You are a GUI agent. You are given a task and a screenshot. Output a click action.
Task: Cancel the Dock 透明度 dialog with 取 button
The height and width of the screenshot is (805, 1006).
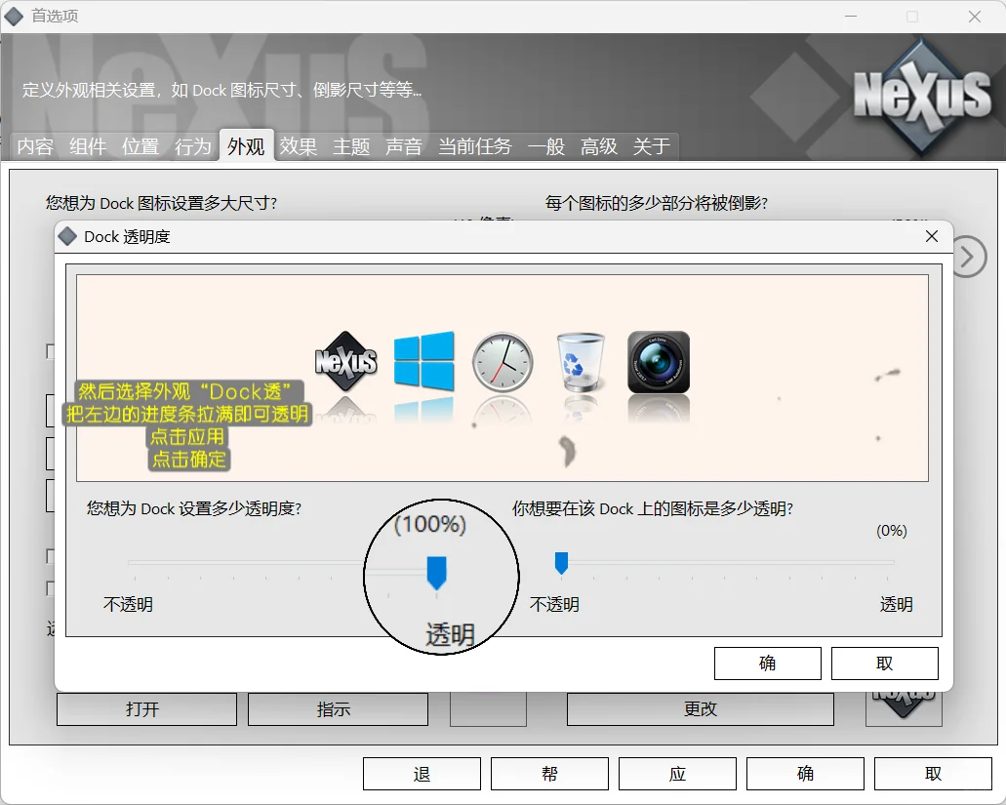pyautogui.click(x=884, y=663)
